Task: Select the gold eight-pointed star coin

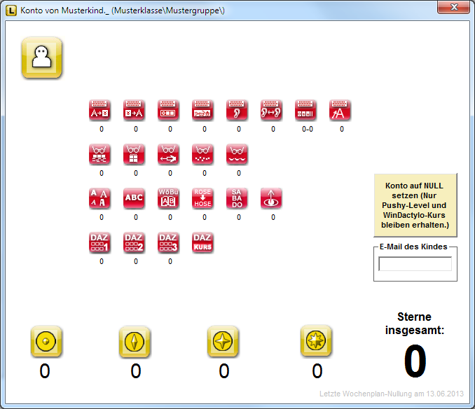Action: click(316, 342)
